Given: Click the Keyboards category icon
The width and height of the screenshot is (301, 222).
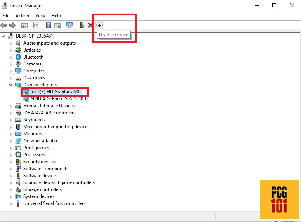Looking at the screenshot, I should pyautogui.click(x=18, y=120).
